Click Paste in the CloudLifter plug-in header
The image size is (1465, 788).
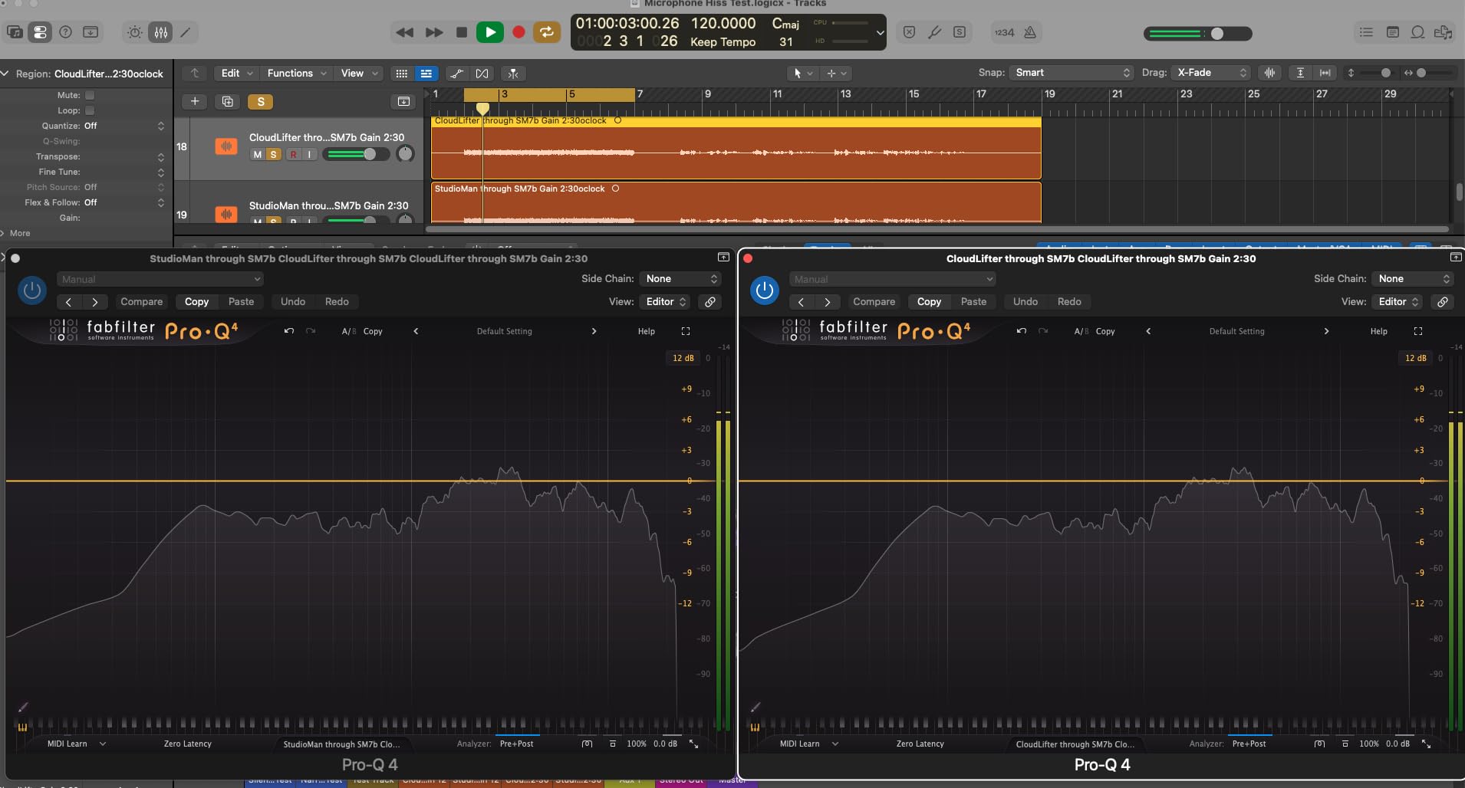(974, 302)
